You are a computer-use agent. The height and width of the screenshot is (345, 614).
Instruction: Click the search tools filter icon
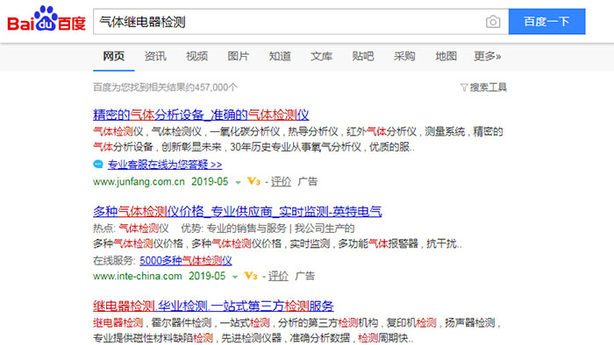464,88
